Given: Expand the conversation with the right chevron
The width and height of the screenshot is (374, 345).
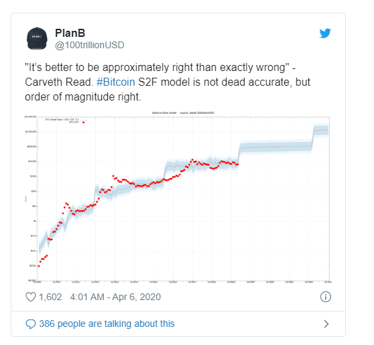Looking at the screenshot, I should pos(326,324).
